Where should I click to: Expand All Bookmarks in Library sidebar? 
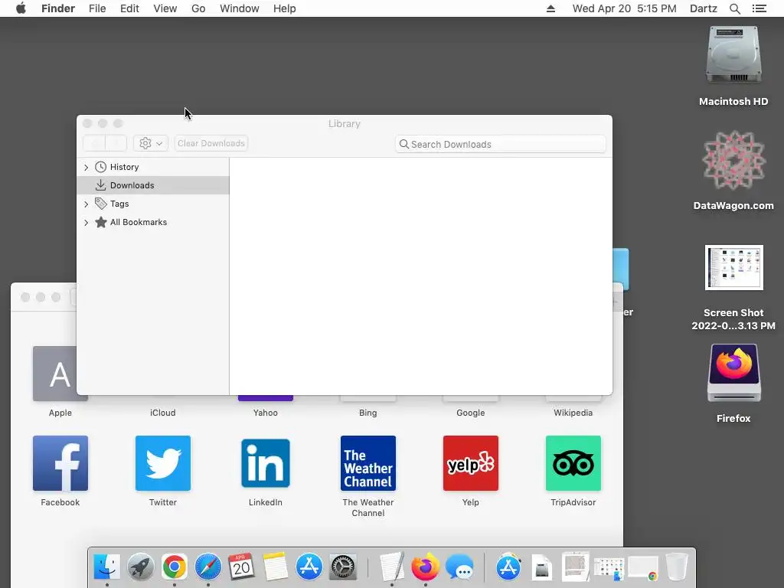pyautogui.click(x=86, y=223)
